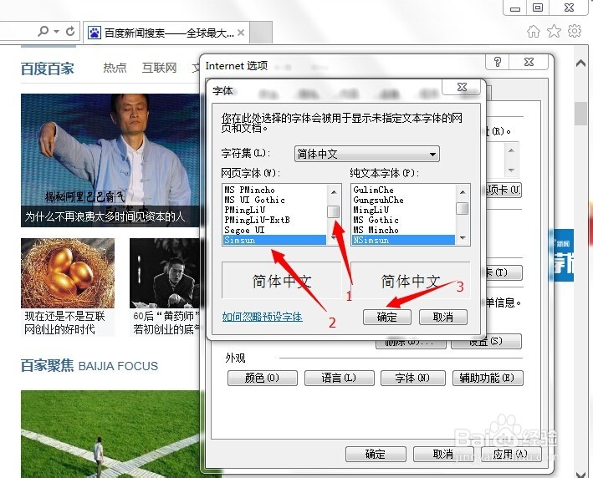Screen dimensions: 593x478
Task: Open 现在还是不是互联网创业的好时代 article link
Action: click(64, 323)
